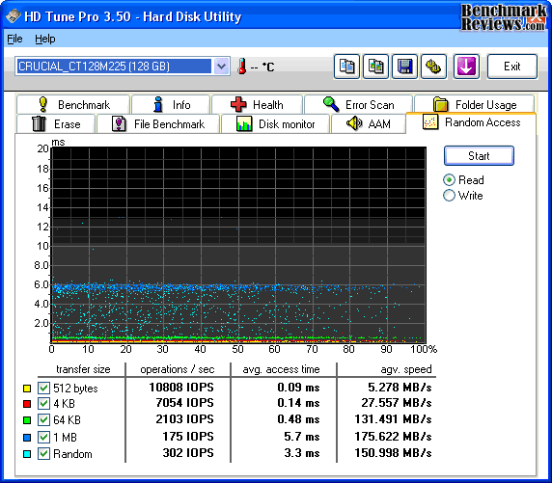Select the Random Access tab

(x=471, y=122)
